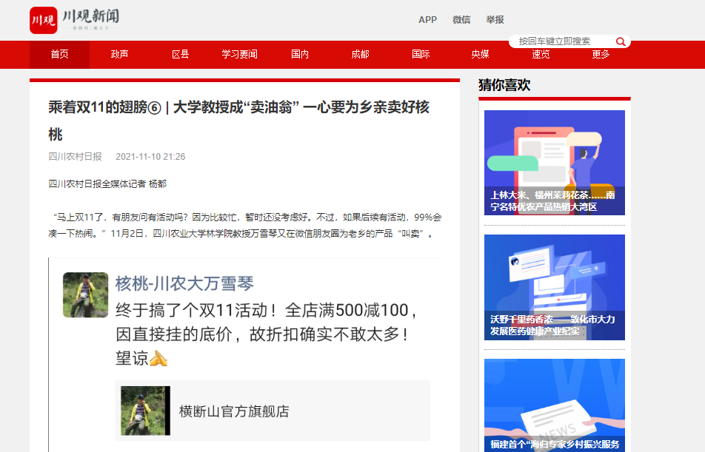Open the 微信 header link
The width and height of the screenshot is (705, 452).
tap(461, 20)
